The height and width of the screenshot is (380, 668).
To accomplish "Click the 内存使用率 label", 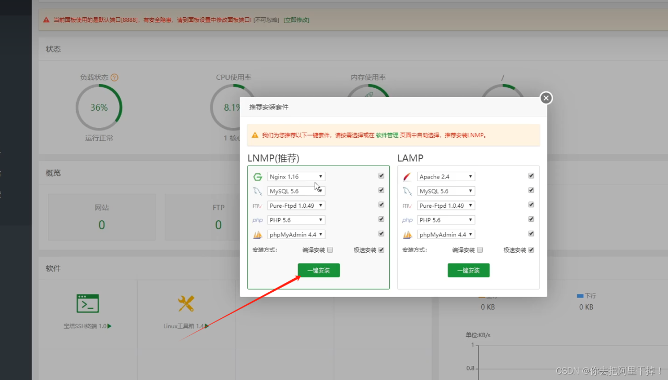I will pos(368,77).
